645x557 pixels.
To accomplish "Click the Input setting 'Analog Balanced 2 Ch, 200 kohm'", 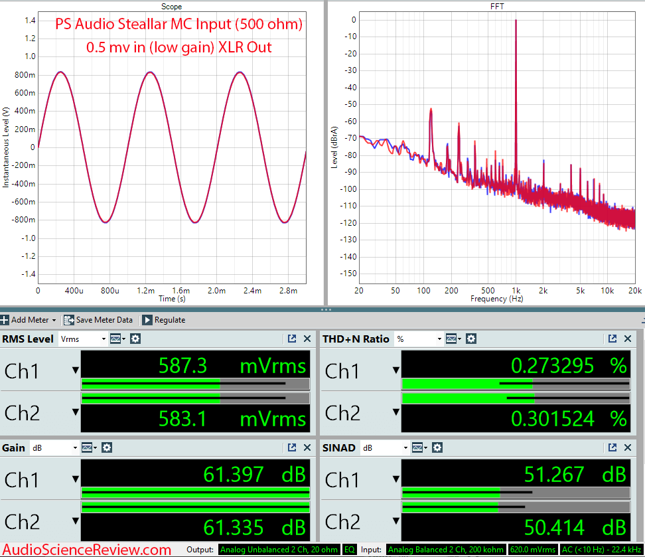I will (445, 550).
